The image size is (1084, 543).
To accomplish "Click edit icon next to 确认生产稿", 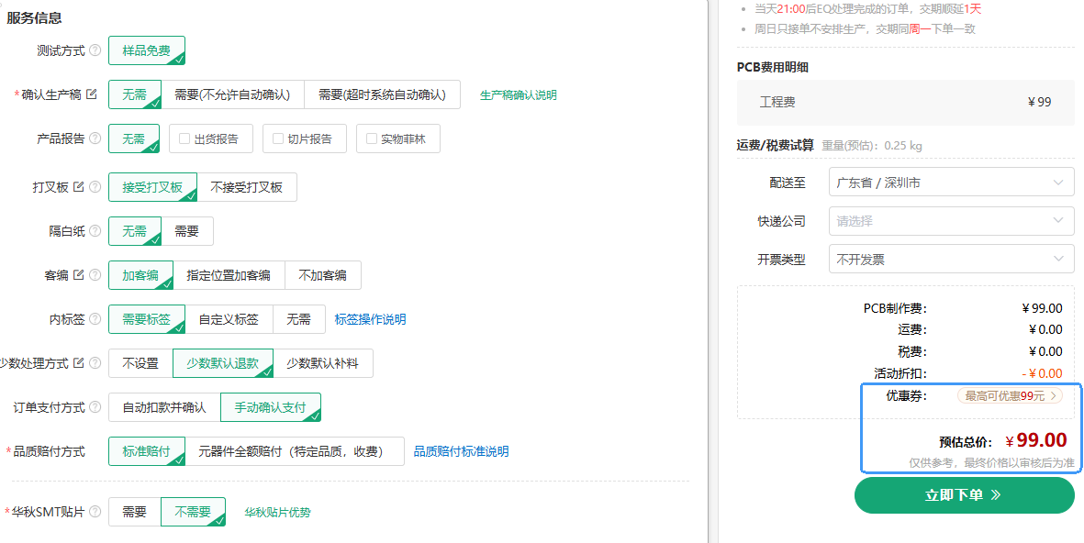I will tap(91, 94).
